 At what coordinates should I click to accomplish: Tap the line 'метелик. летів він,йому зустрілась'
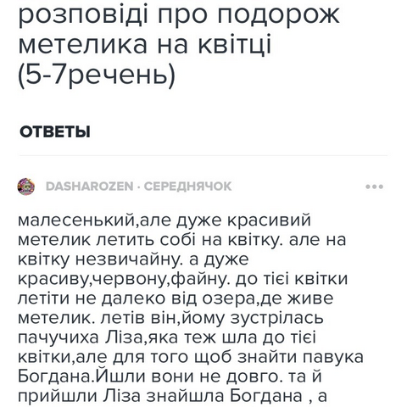tap(170, 318)
